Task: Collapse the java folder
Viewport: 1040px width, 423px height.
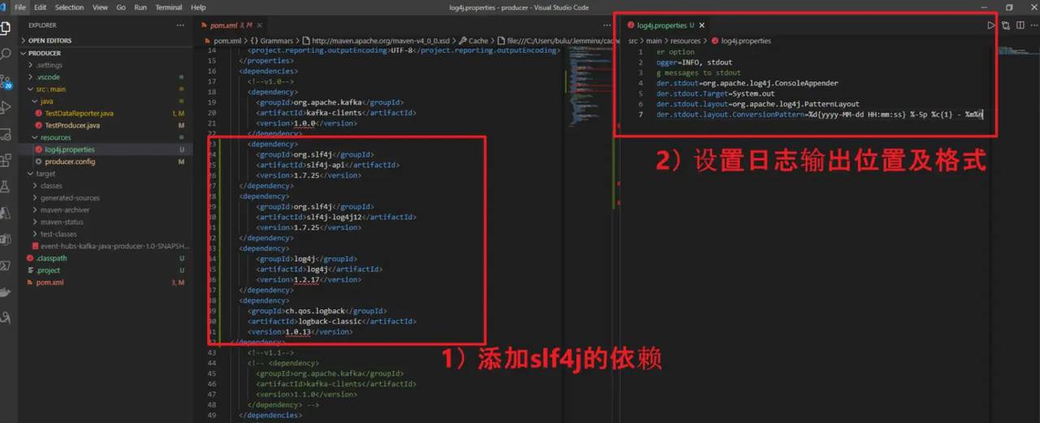Action: (x=104, y=101)
